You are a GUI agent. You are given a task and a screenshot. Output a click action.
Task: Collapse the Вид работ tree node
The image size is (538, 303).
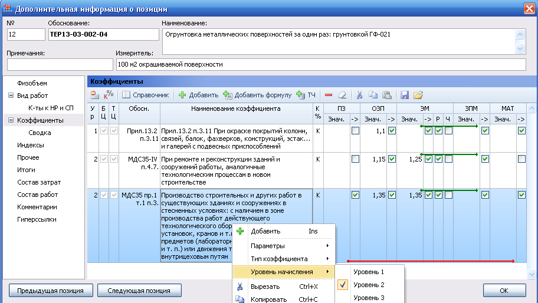(x=11, y=95)
